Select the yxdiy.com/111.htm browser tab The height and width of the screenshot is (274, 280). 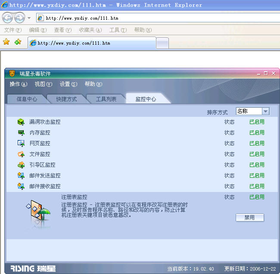(92, 43)
